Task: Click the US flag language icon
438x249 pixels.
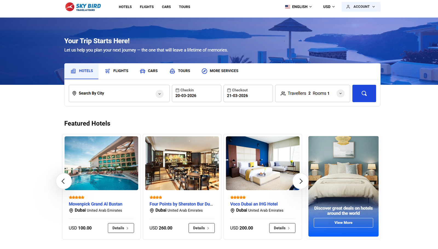Action: (x=287, y=7)
